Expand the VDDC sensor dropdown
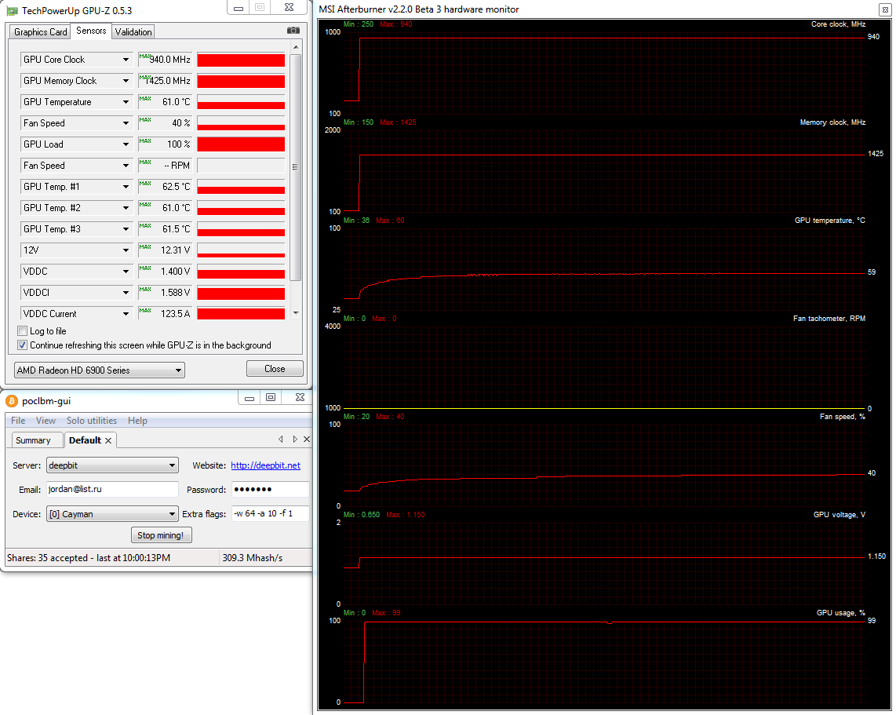 [x=126, y=271]
